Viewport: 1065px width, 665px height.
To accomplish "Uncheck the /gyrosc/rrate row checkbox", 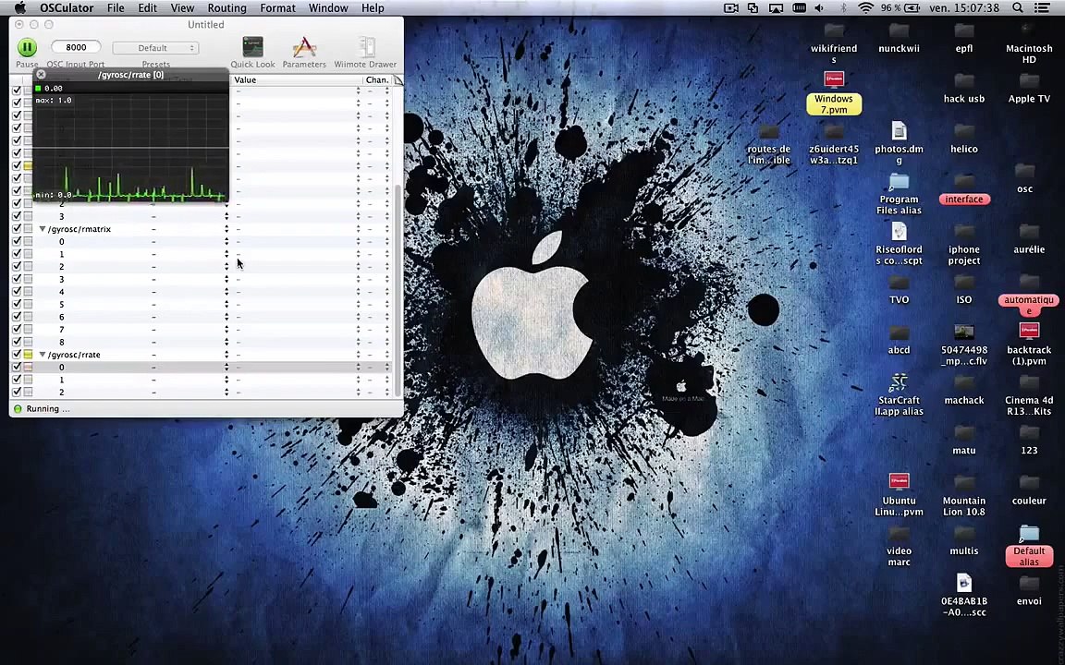I will pyautogui.click(x=17, y=355).
